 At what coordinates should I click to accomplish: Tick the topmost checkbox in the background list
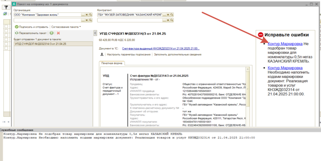coord(6,26)
